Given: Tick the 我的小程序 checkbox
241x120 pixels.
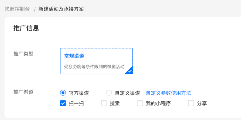Looking at the screenshot, I should 140,103.
